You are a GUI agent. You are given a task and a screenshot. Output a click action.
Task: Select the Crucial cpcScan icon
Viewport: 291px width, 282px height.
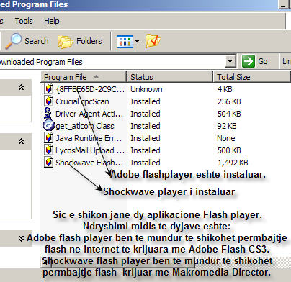click(x=48, y=101)
